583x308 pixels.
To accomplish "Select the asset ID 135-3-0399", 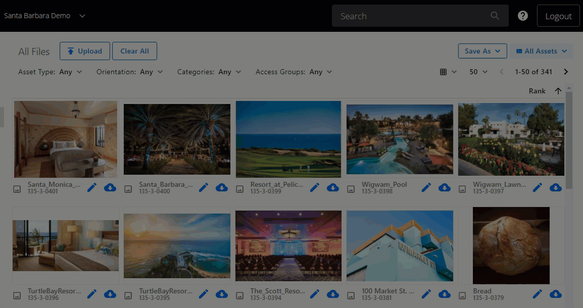I will [x=265, y=191].
